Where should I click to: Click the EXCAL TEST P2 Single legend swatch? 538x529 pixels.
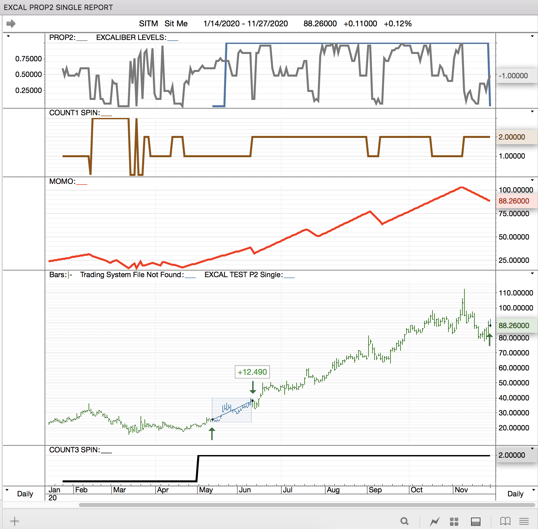289,277
